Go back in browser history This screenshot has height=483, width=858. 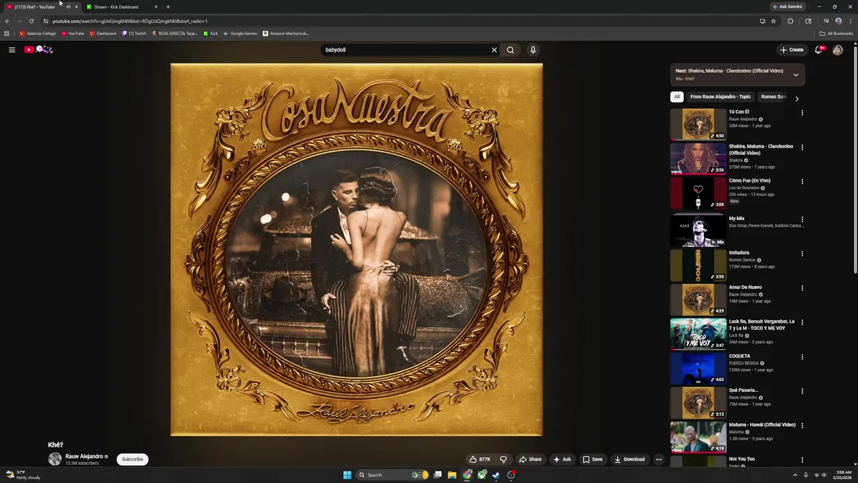click(7, 21)
